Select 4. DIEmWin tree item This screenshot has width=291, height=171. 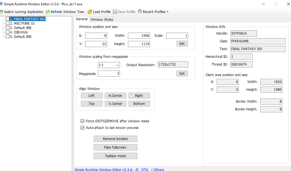(x=19, y=32)
